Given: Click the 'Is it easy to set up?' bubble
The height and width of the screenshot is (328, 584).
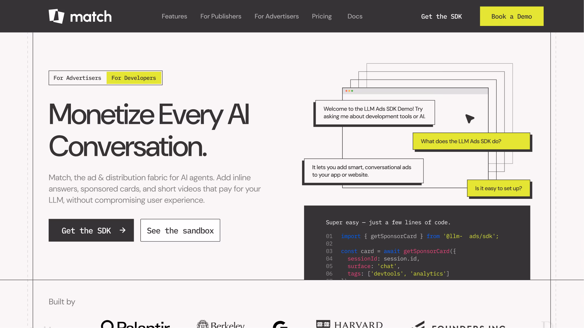Looking at the screenshot, I should coord(499,188).
